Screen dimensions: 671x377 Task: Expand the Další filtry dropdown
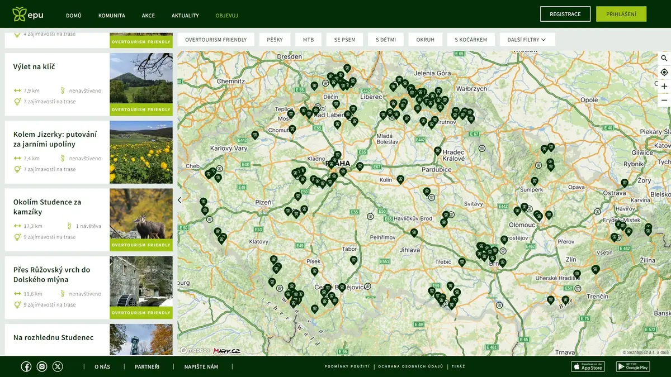527,40
